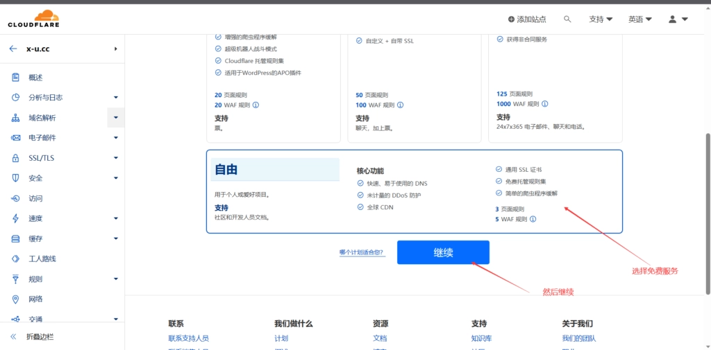This screenshot has height=350, width=711.
Task: Open the 联系支持人员 footer link
Action: pyautogui.click(x=188, y=338)
